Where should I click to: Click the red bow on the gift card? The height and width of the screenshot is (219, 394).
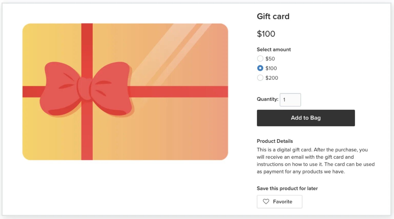pyautogui.click(x=86, y=88)
